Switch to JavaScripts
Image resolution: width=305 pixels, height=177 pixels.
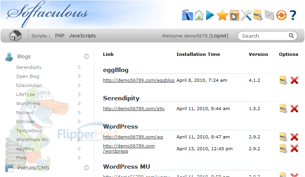[83, 36]
